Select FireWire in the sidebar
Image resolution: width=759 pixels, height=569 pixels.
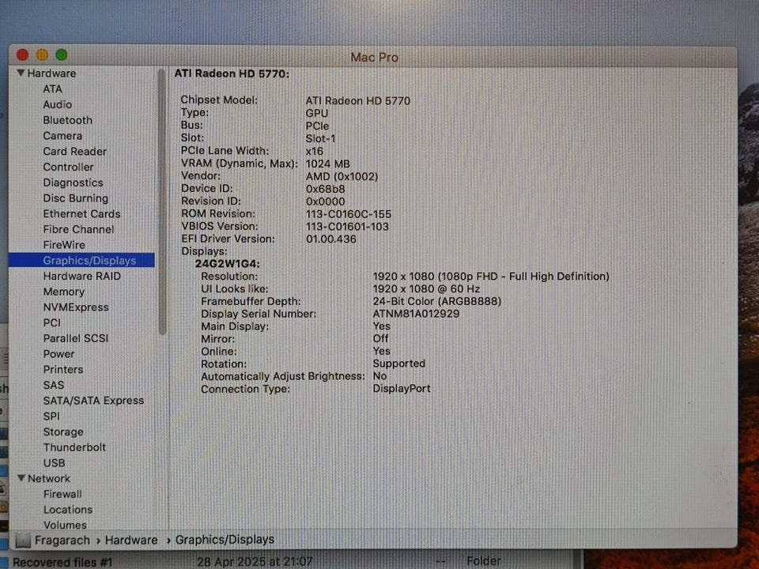[x=64, y=245]
